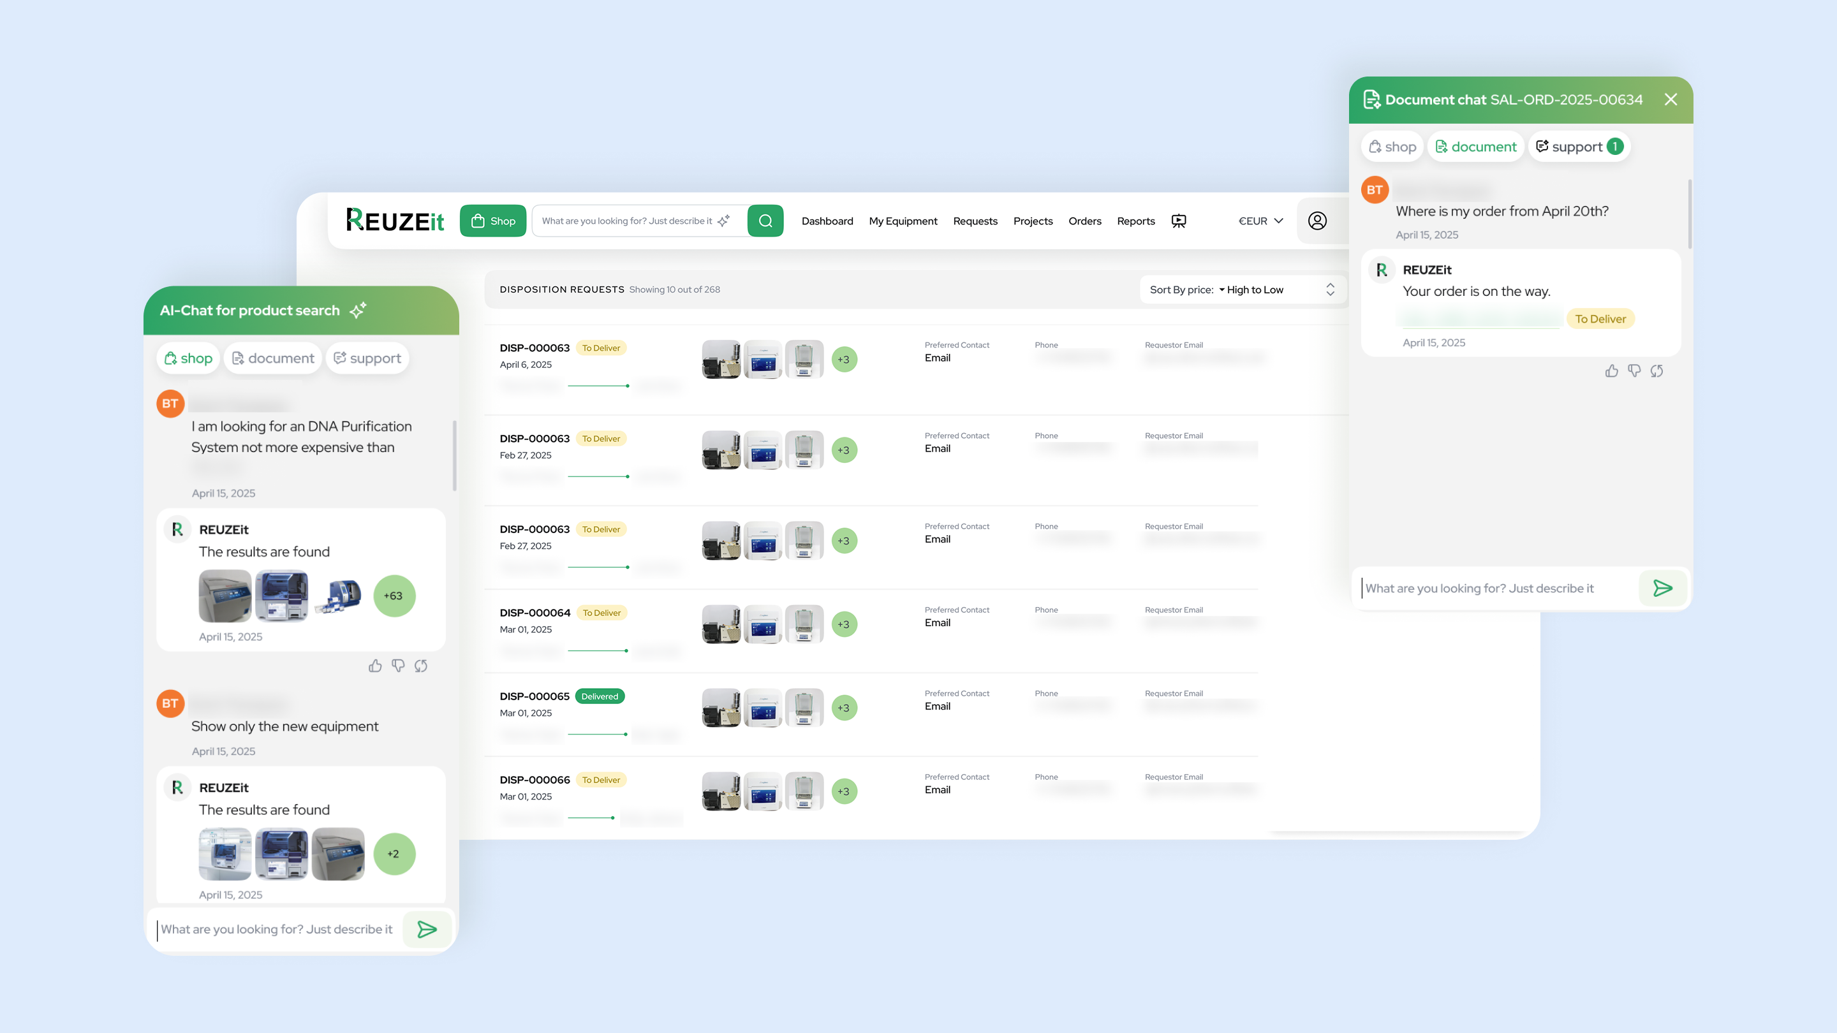Click the presentation board icon in navbar
Image resolution: width=1837 pixels, height=1033 pixels.
coord(1179,221)
